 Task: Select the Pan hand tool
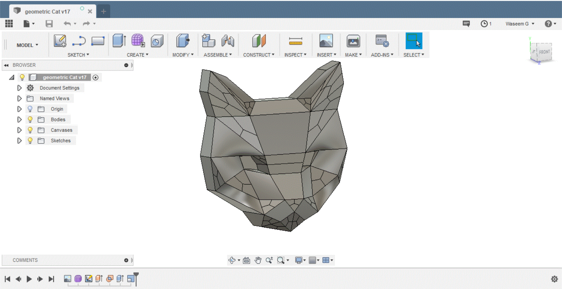(x=258, y=260)
